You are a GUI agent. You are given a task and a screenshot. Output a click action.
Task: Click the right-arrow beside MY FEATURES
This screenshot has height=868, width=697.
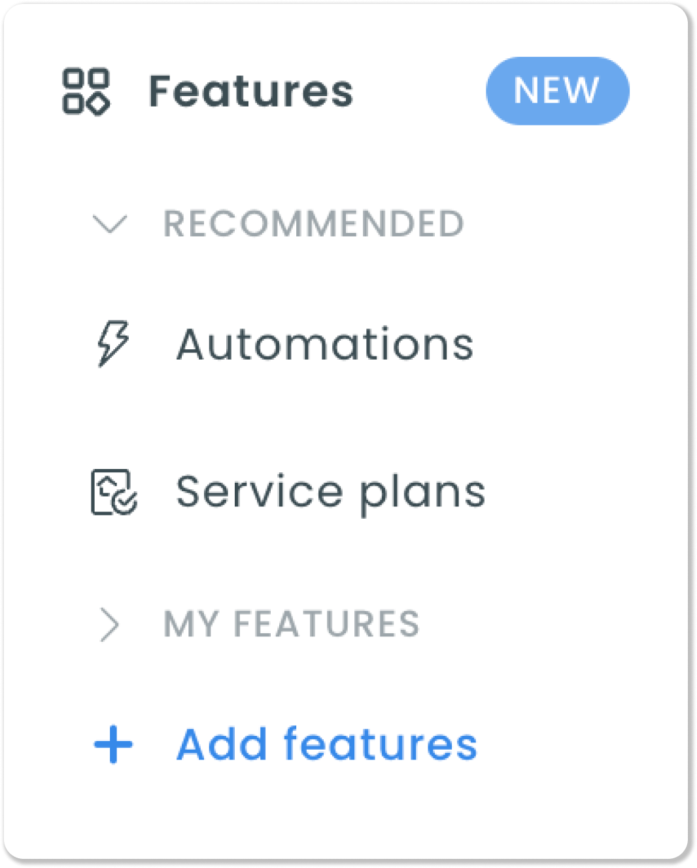point(110,623)
